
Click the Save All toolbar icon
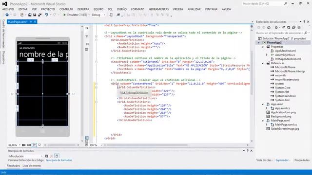tap(40, 15)
